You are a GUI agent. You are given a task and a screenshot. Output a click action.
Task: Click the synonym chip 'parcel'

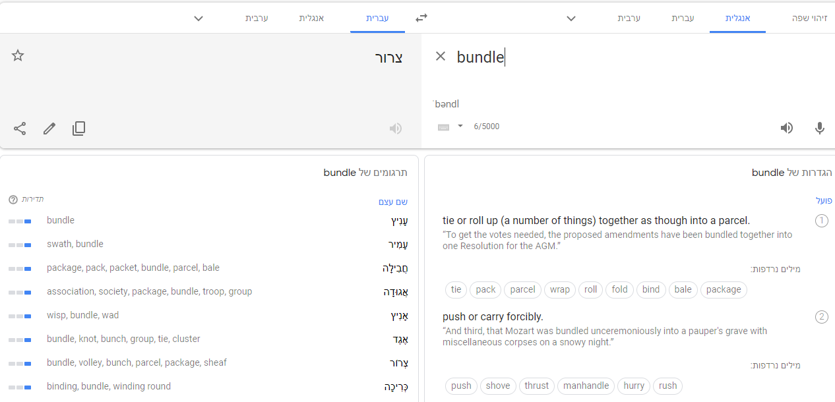point(522,290)
